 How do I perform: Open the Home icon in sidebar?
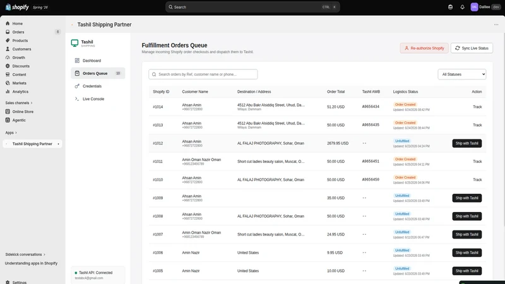click(8, 23)
